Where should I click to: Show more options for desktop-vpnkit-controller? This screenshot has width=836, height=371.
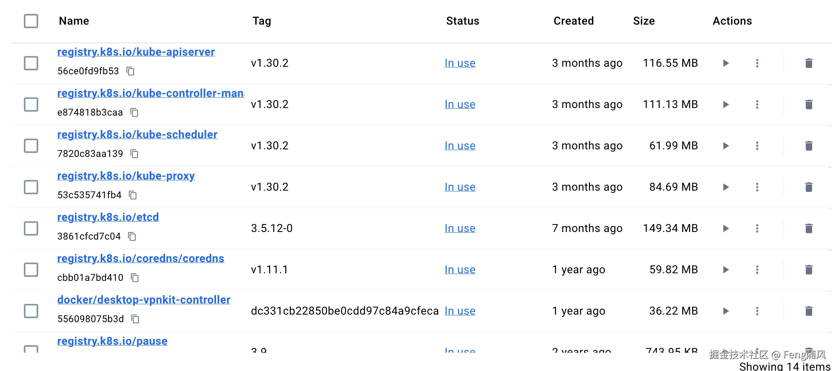[x=757, y=311]
